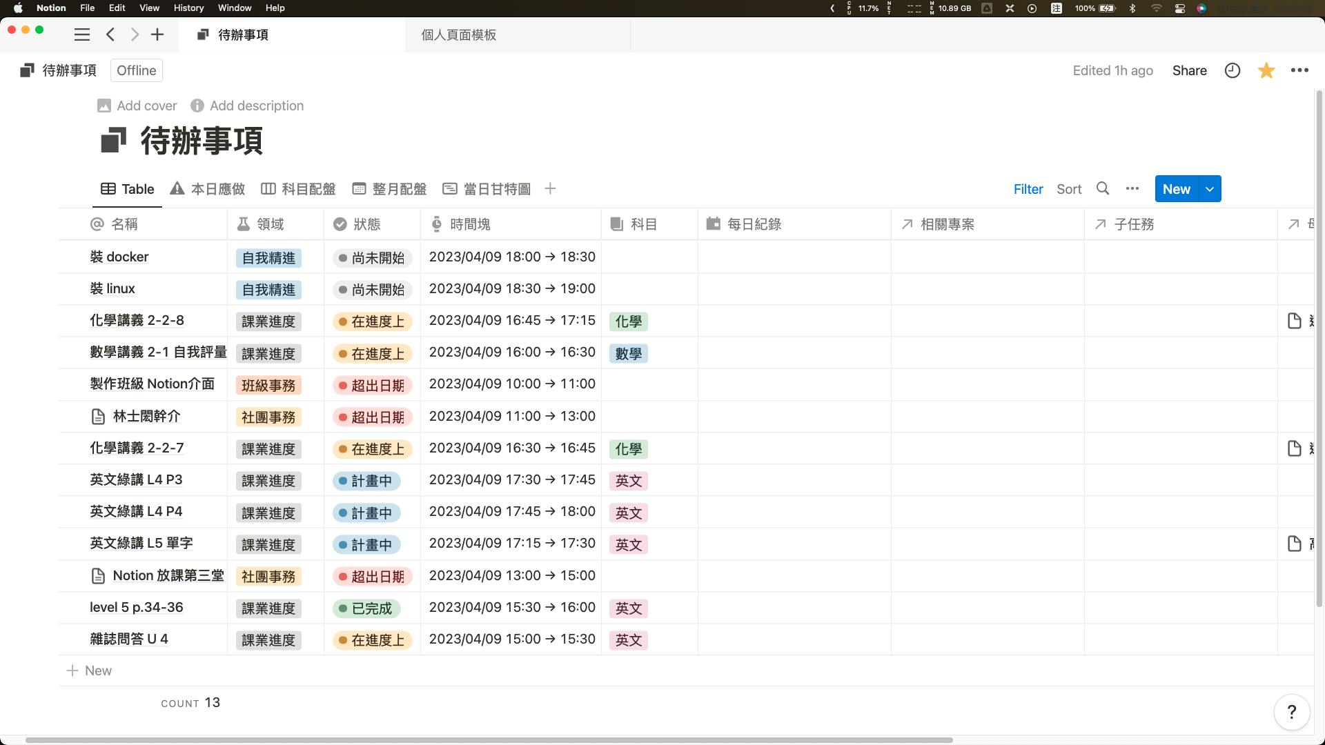This screenshot has width=1325, height=745.
Task: Click the database search magnifier icon
Action: pos(1103,188)
